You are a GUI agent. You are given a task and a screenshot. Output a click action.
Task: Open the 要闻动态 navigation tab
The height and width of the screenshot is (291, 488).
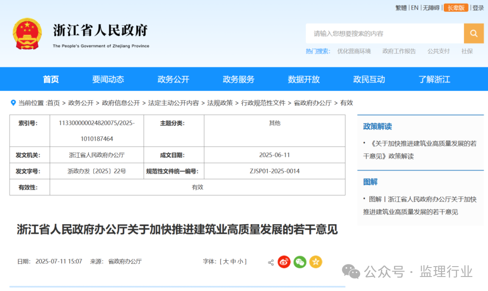pyautogui.click(x=108, y=80)
